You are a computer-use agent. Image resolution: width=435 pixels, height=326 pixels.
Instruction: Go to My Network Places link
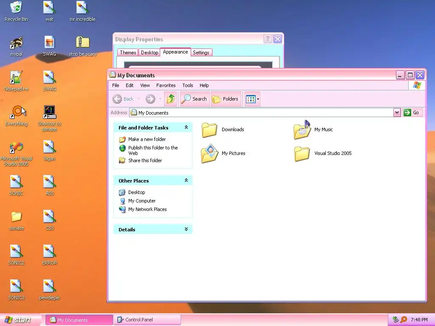[147, 209]
